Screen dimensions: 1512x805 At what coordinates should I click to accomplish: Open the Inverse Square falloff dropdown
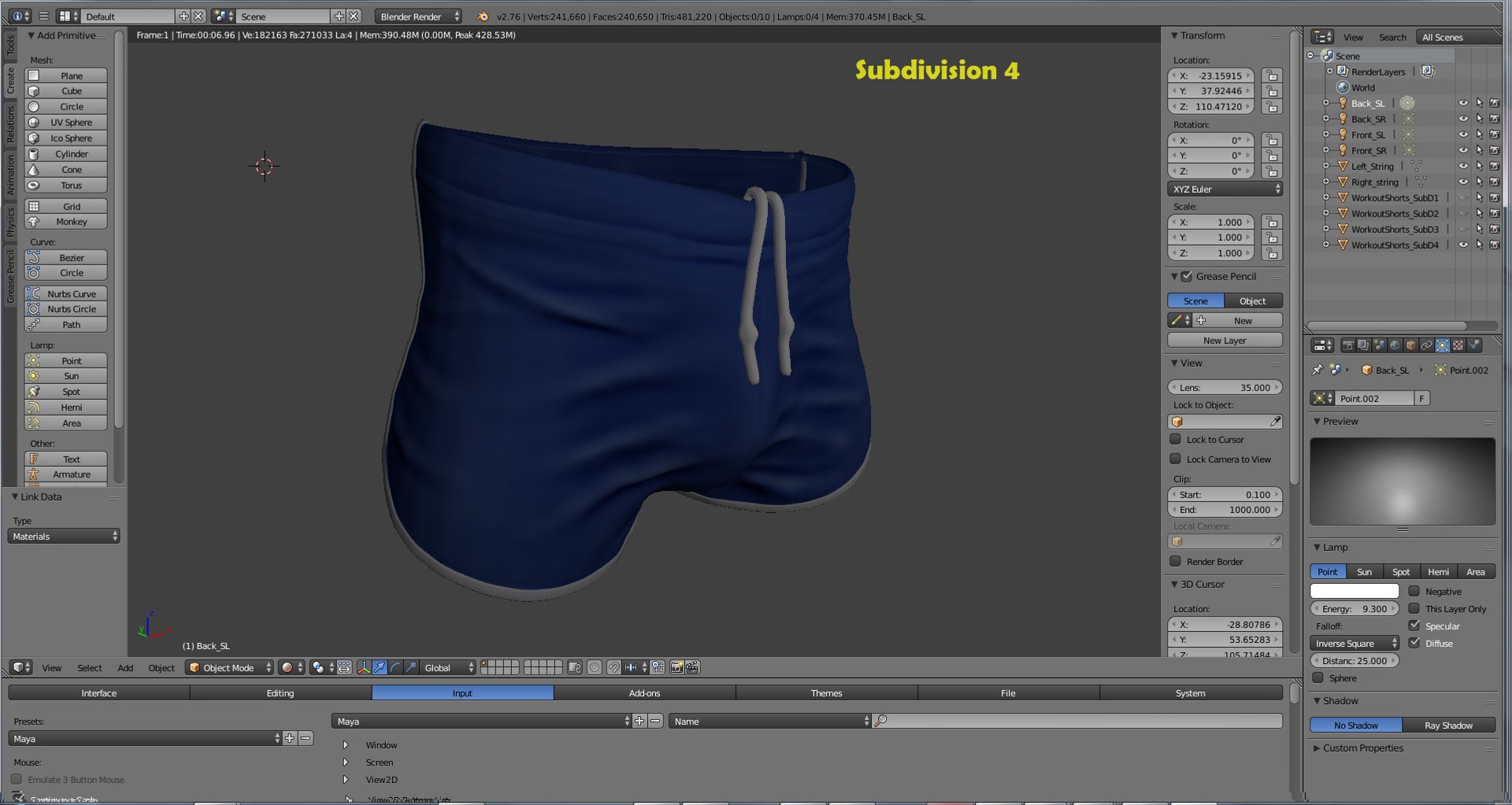pyautogui.click(x=1354, y=643)
